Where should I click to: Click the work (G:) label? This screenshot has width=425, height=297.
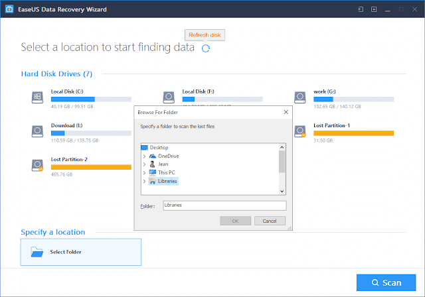(x=325, y=91)
